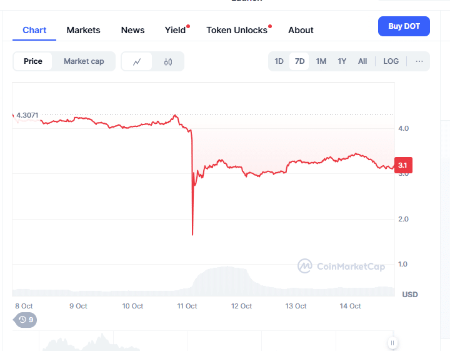Switch to line chart view icon
The width and height of the screenshot is (450, 351).
tap(137, 61)
